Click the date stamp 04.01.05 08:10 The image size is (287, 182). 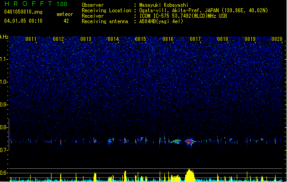(x=23, y=21)
